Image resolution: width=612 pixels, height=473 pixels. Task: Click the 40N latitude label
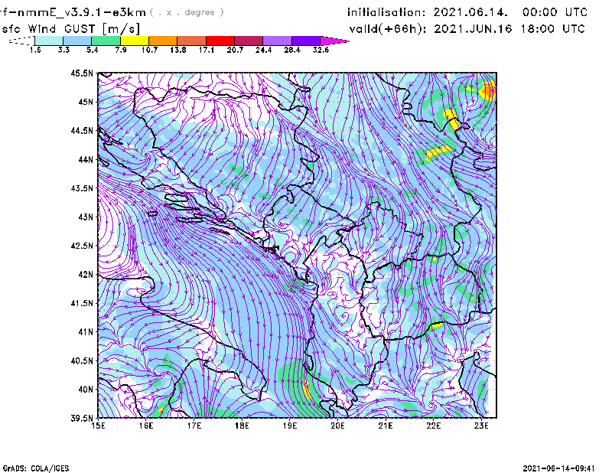coord(86,390)
